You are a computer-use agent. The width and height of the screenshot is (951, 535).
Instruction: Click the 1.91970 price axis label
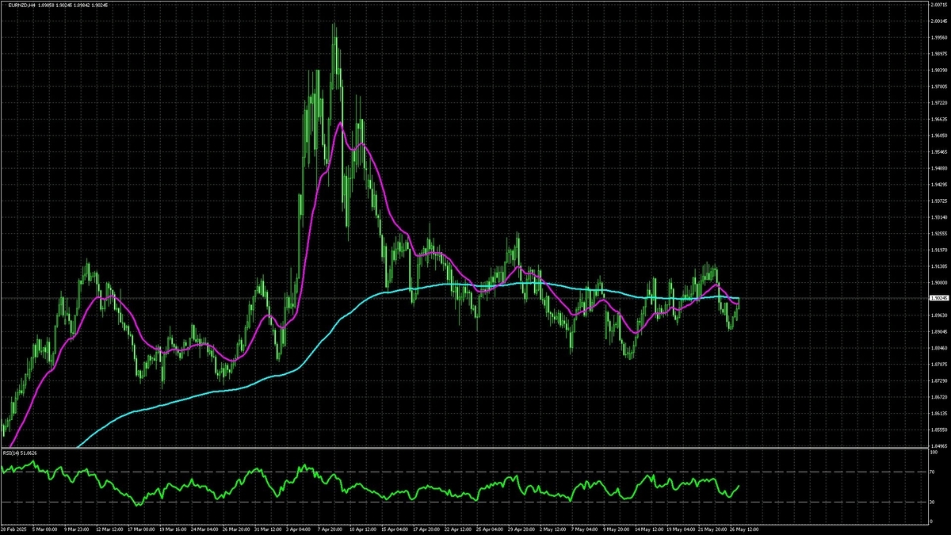[939, 250]
